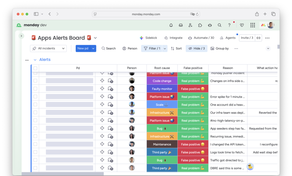This screenshot has height=176, width=292.
Task: Toggle the select-all checkbox in header row
Action: (35, 68)
